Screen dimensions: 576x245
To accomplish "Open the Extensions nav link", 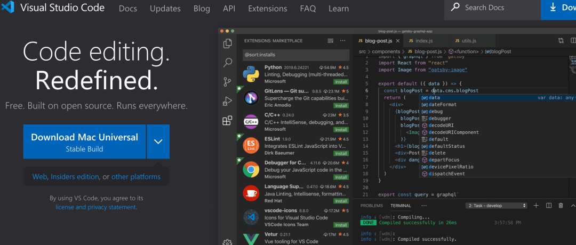I will 267,9.
